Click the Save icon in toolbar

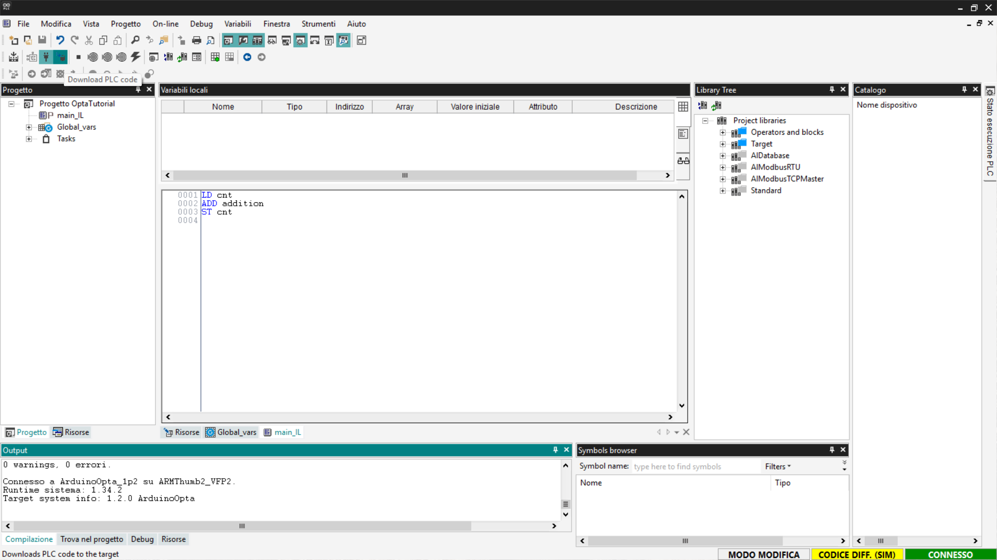(x=42, y=40)
